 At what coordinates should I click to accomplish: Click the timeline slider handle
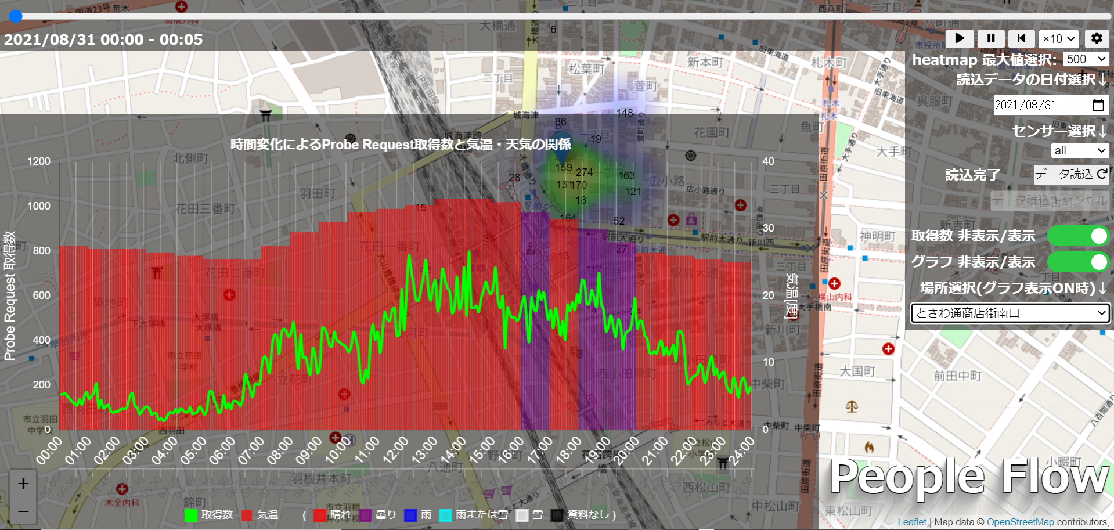coord(16,16)
